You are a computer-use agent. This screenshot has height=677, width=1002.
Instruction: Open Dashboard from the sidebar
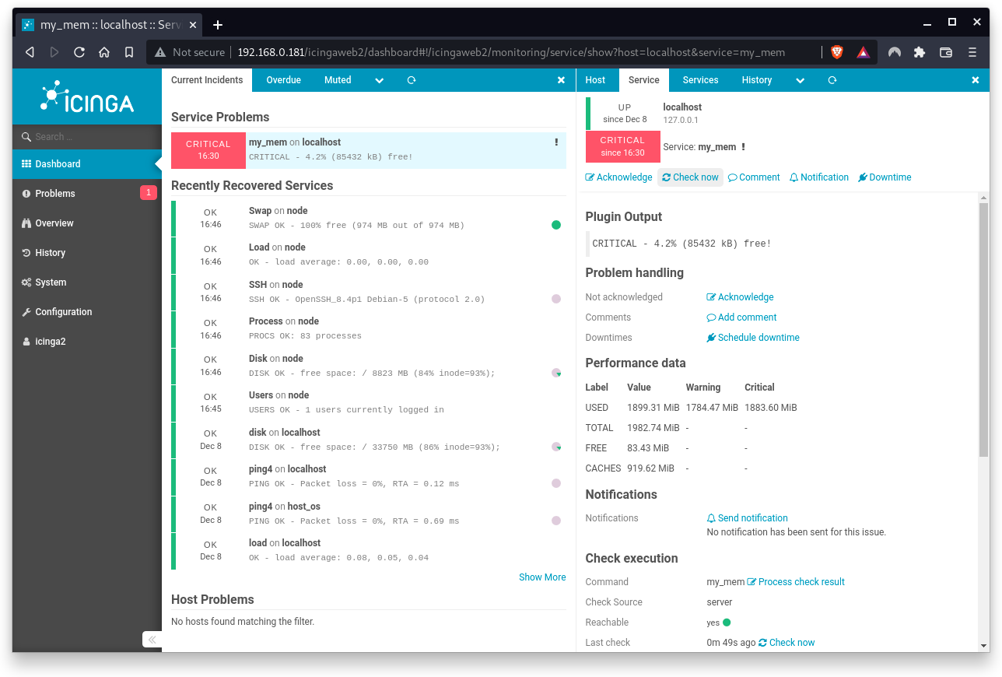click(x=58, y=164)
